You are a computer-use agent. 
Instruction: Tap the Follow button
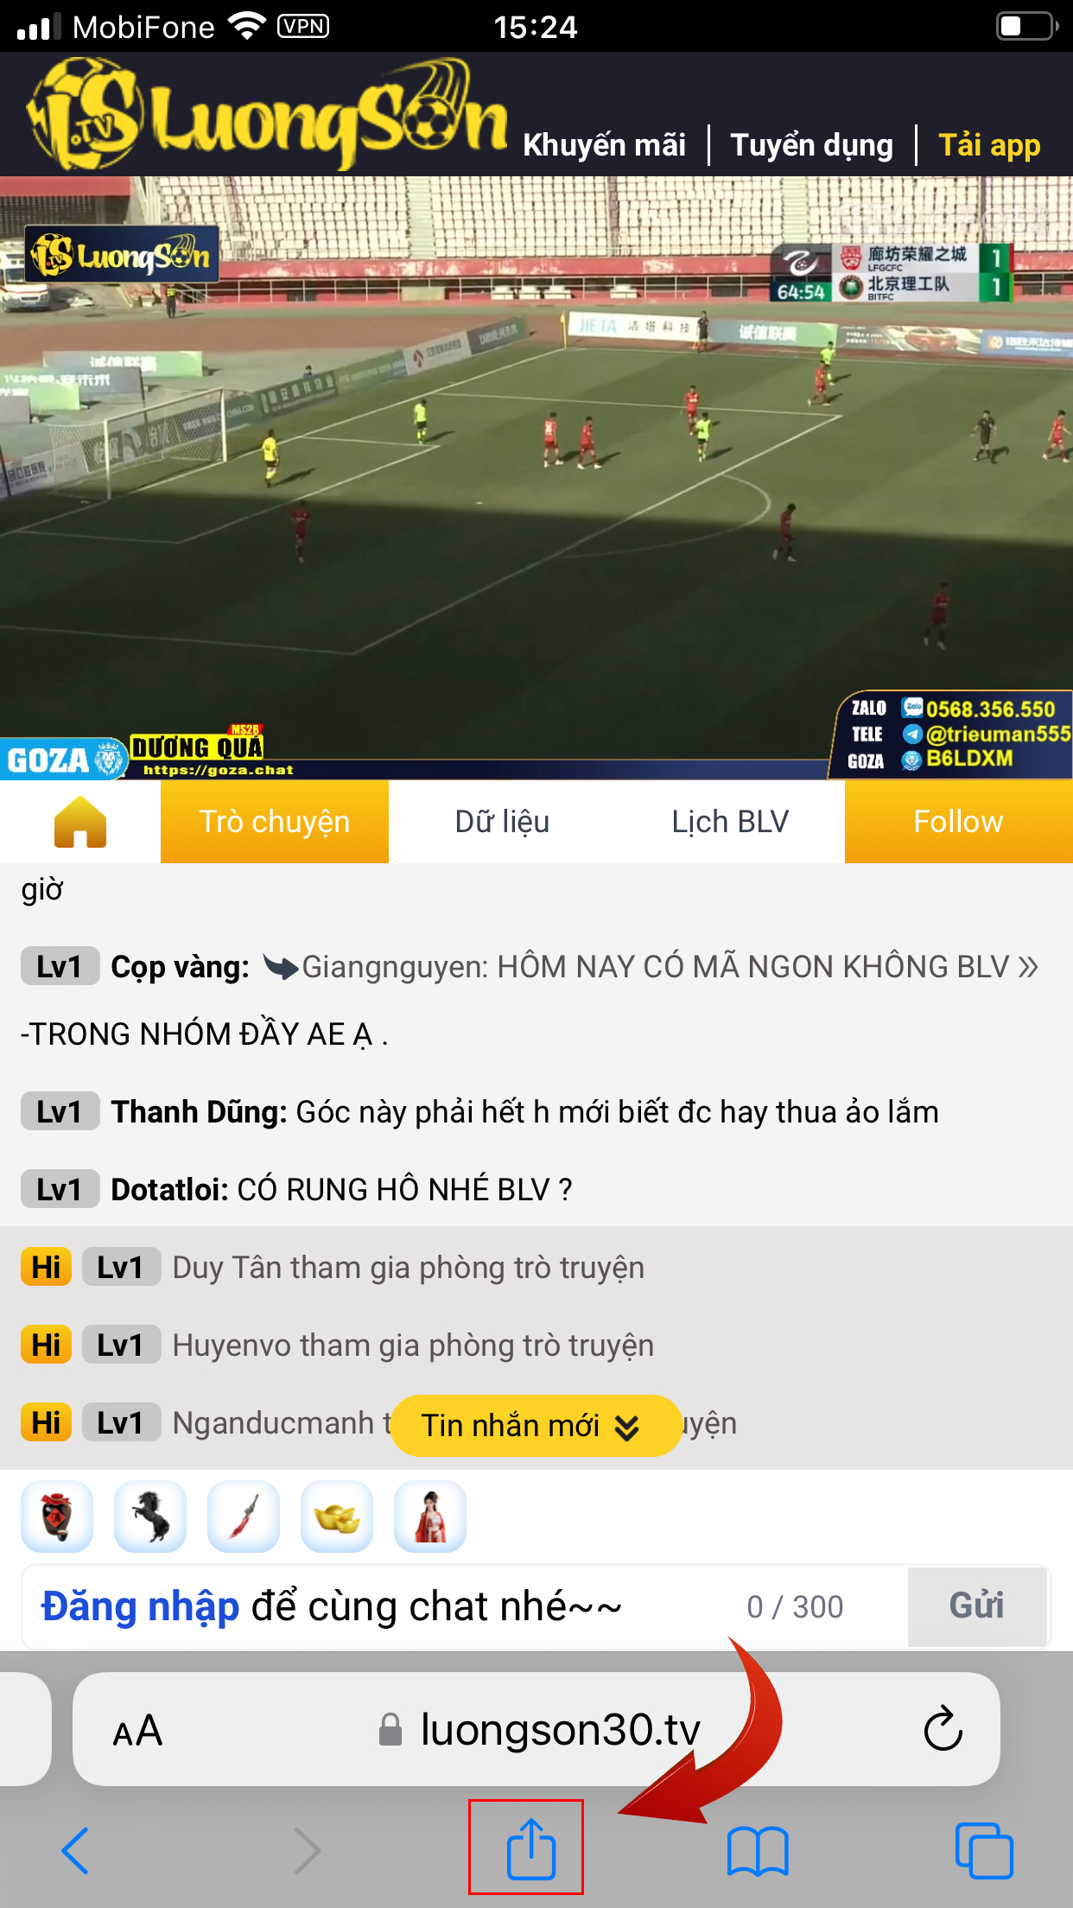(x=959, y=822)
